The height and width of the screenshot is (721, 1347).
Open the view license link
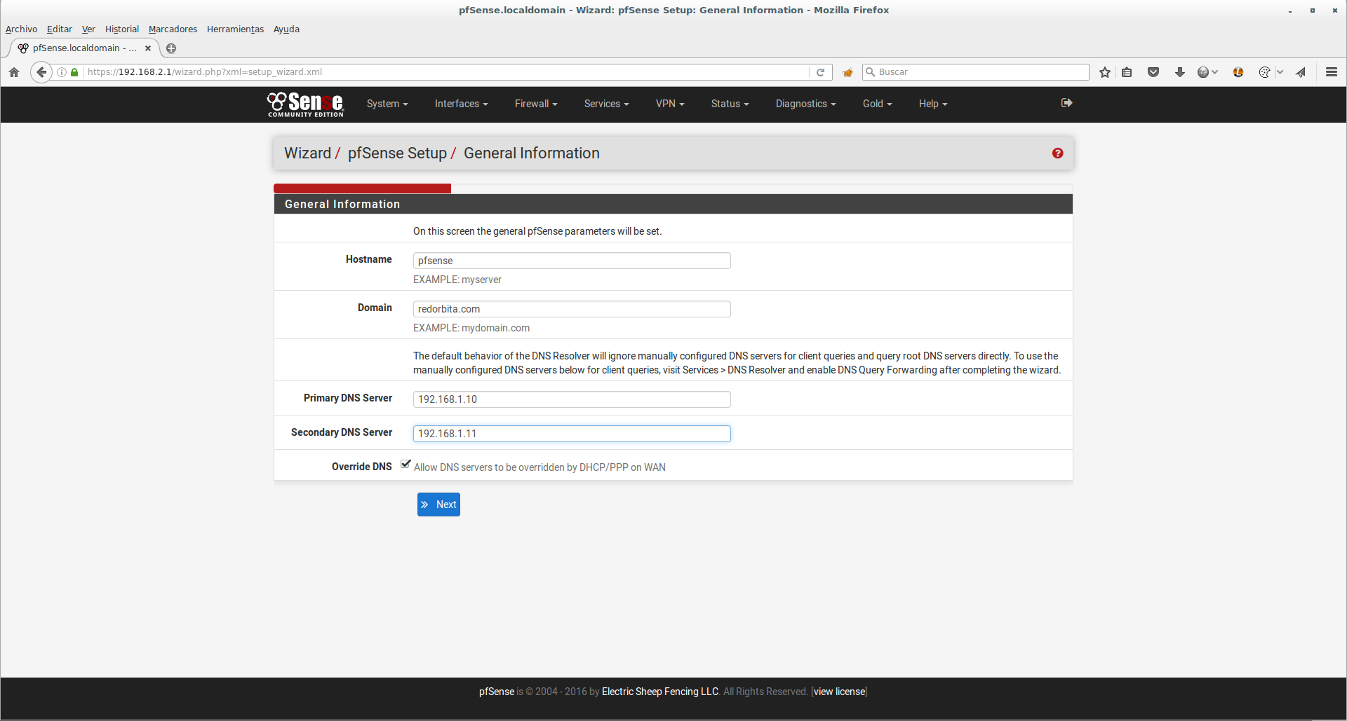click(x=839, y=692)
